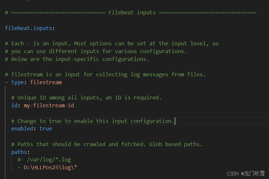Select the path 'D:\HLLPos25\log\*'

(50, 167)
